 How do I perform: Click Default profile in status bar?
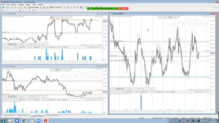(141, 118)
